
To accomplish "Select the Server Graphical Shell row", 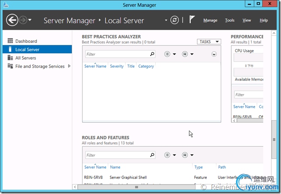I will point(173,177).
